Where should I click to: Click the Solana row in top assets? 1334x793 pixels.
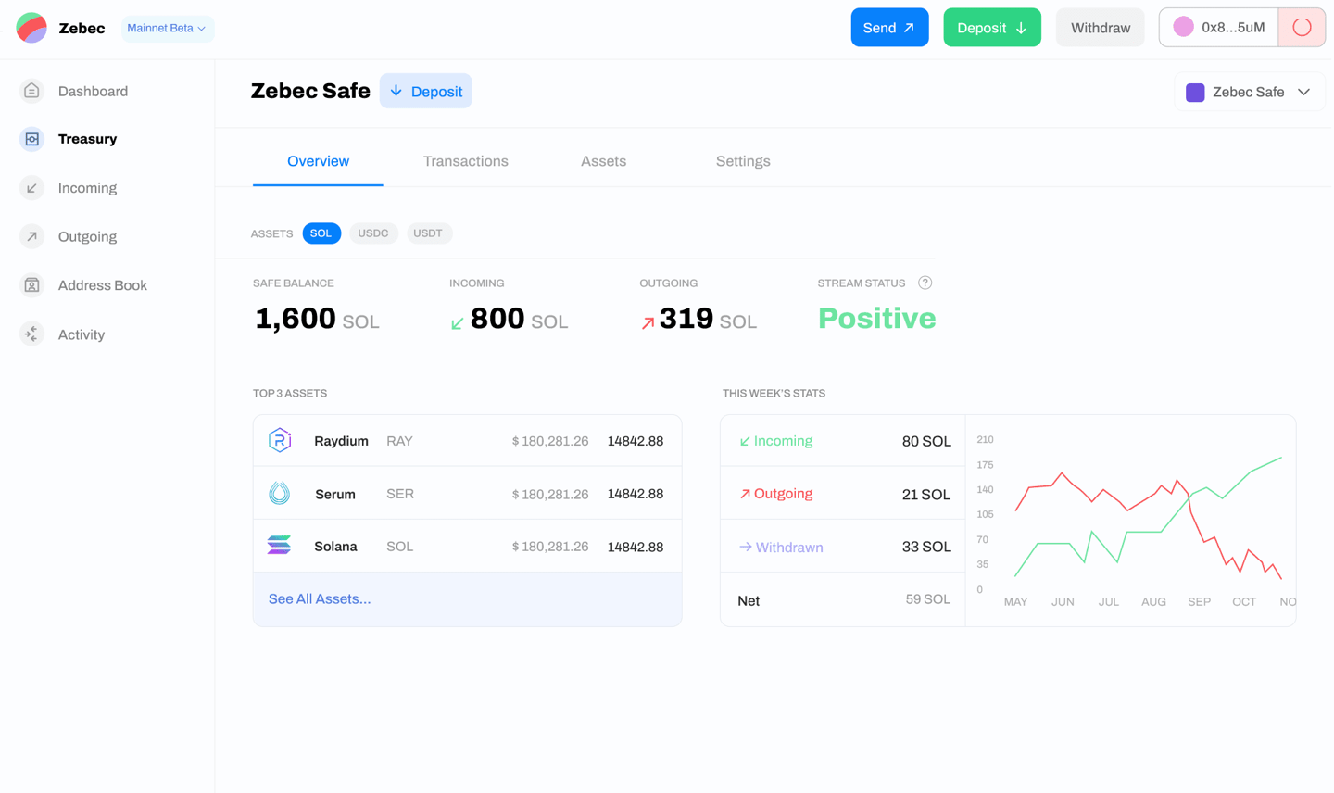(x=467, y=547)
